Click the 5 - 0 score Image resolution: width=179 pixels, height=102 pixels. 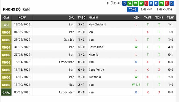point(81,47)
